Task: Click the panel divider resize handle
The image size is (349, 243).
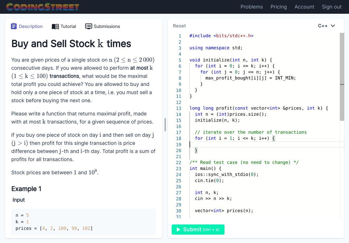Action: tap(165, 125)
